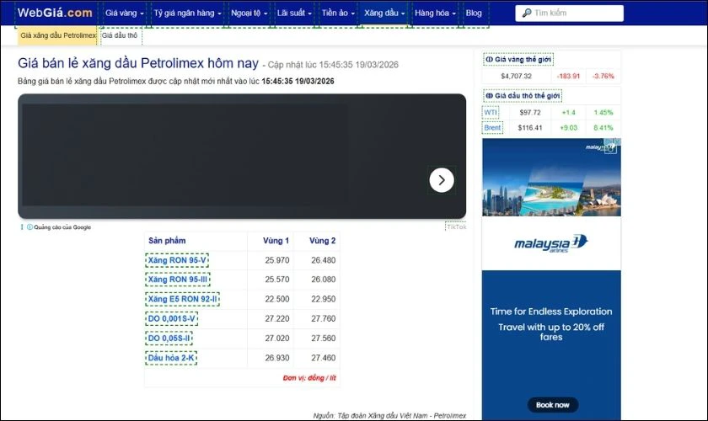Viewport: 708px width, 421px height.
Task: Open Xăng RON 95-V product link
Action: (177, 260)
